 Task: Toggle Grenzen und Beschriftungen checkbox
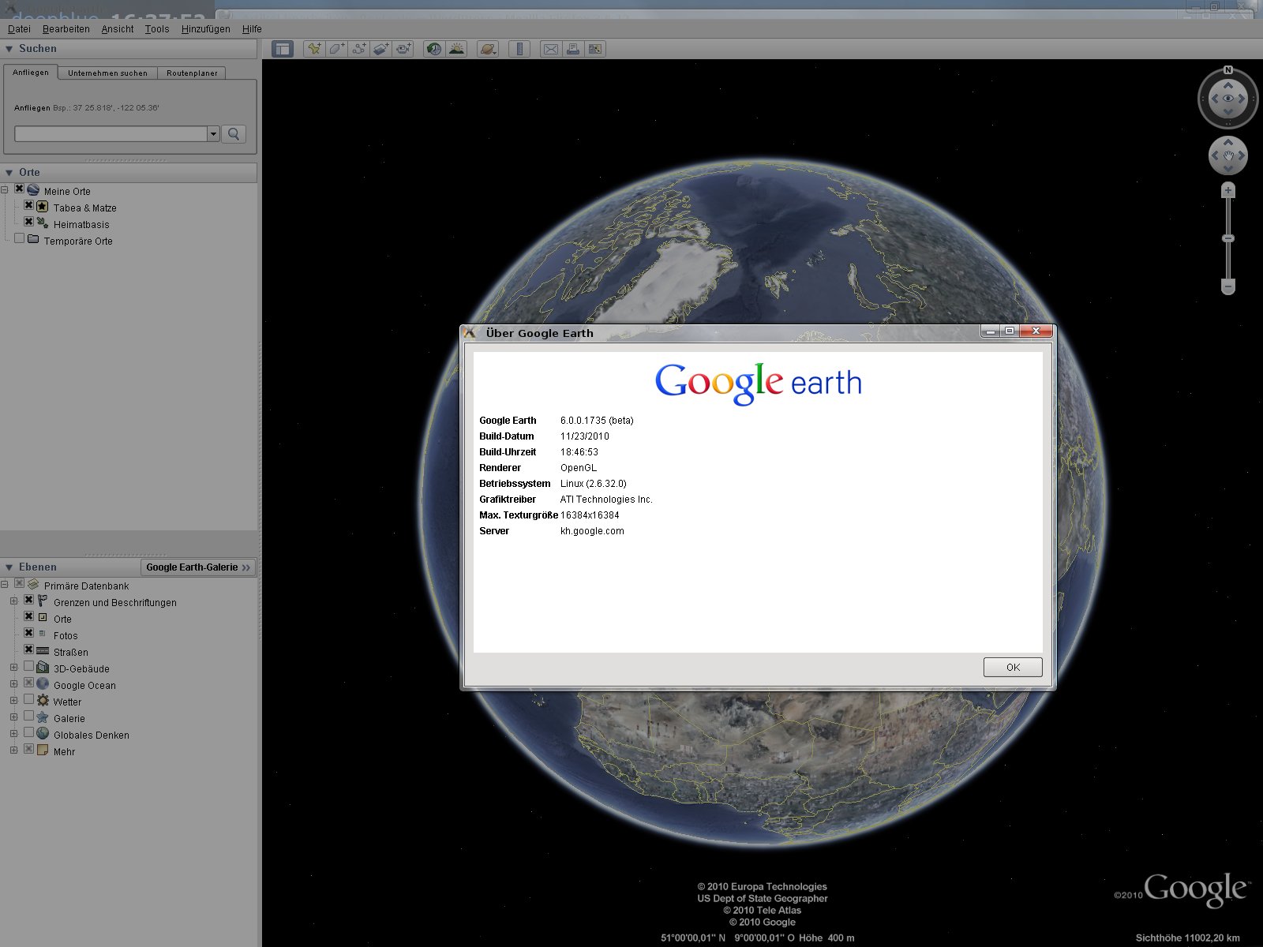[29, 601]
